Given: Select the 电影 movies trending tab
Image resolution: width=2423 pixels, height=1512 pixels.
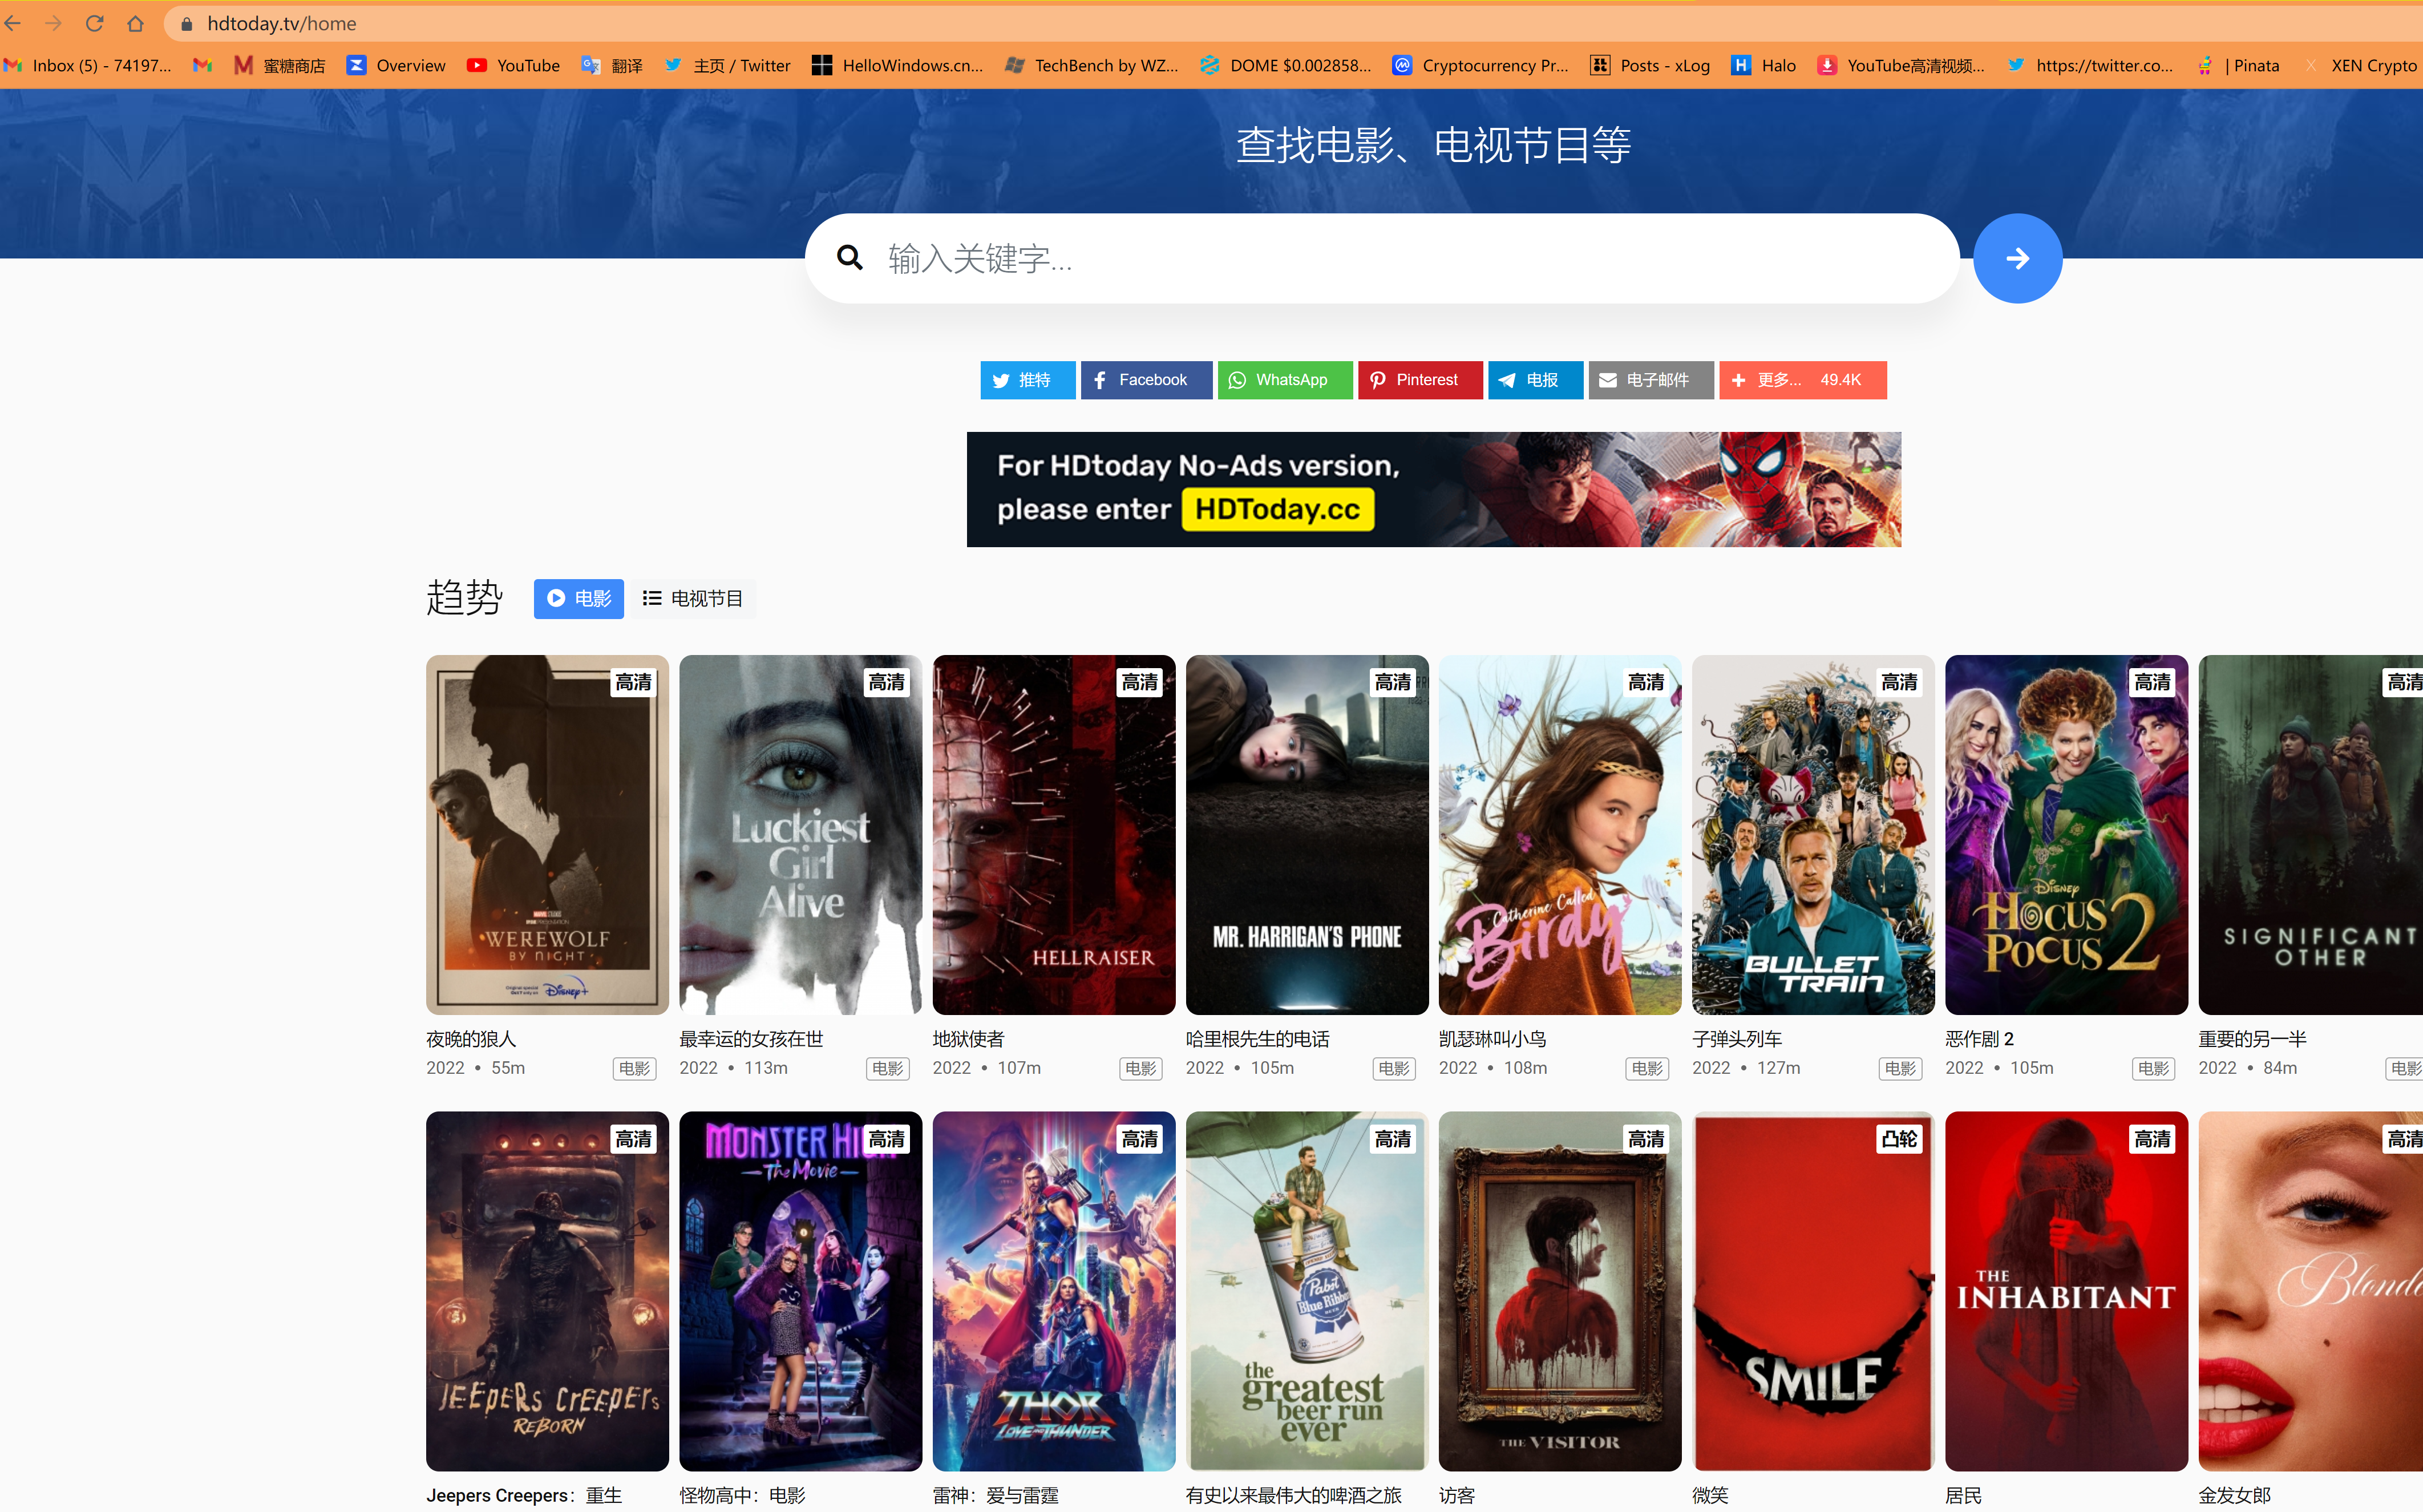Looking at the screenshot, I should point(578,598).
